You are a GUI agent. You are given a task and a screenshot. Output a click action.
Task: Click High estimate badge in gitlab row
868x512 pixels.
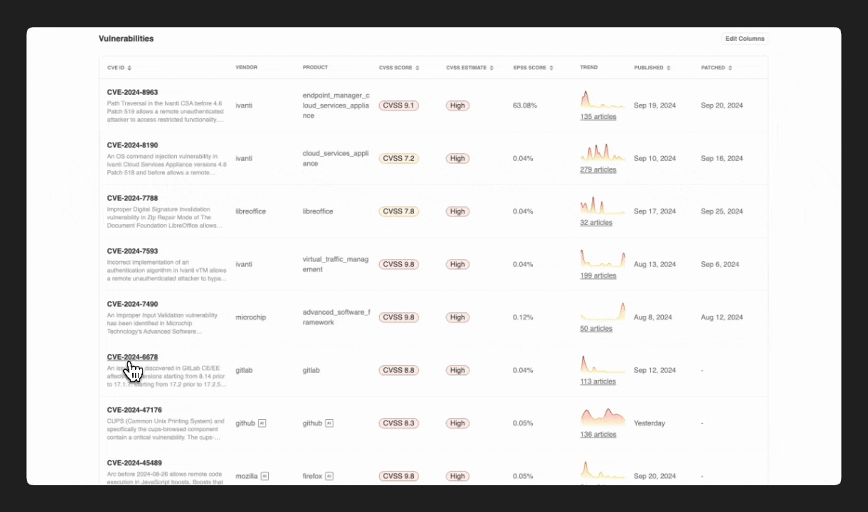coord(457,370)
